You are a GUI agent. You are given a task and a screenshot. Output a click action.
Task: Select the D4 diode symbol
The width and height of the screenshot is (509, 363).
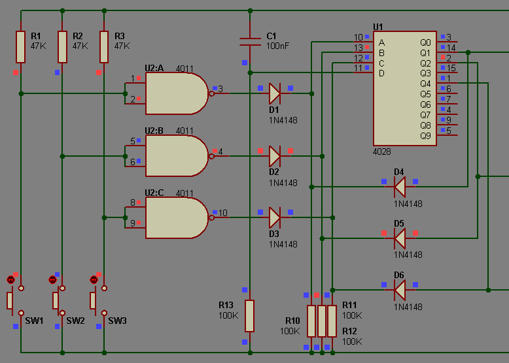pos(400,187)
